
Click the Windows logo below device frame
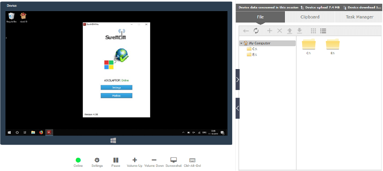click(113, 140)
